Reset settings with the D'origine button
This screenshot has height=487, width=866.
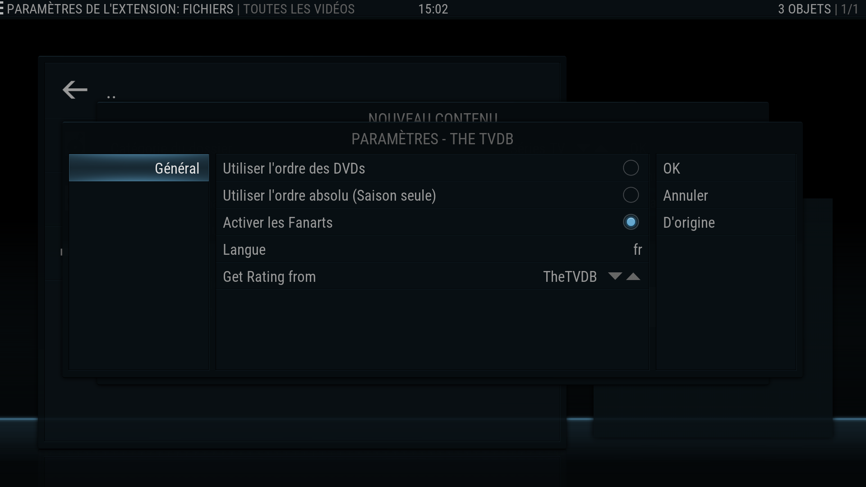pyautogui.click(x=726, y=222)
